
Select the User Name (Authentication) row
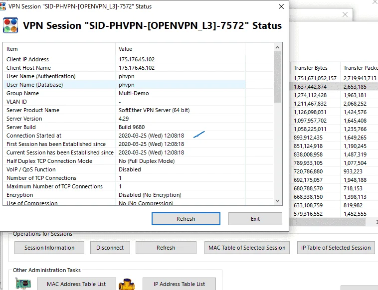point(124,76)
